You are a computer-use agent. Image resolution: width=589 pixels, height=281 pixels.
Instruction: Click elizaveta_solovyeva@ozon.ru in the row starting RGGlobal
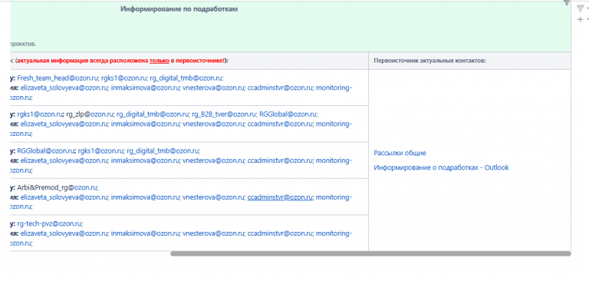coord(64,160)
